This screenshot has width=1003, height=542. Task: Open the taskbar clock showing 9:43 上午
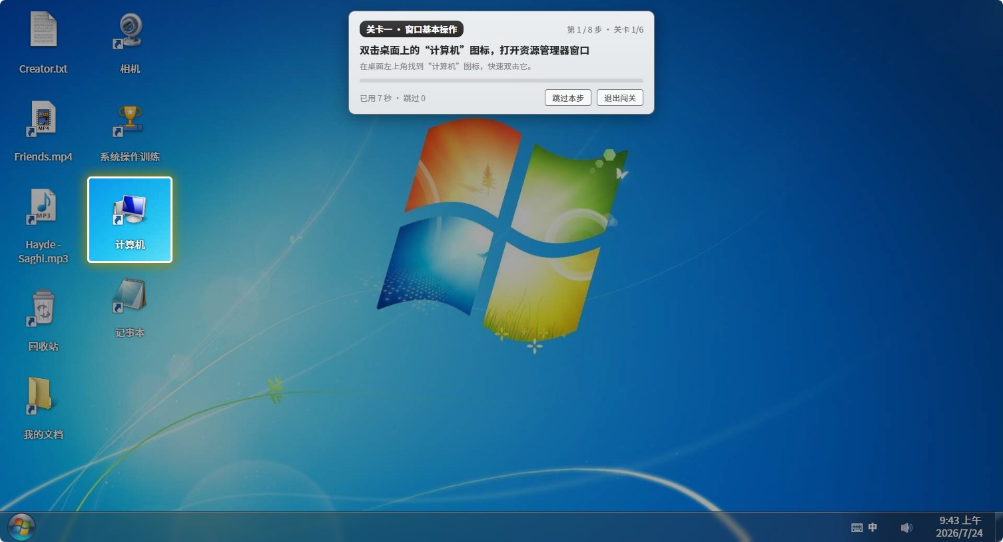coord(960,527)
